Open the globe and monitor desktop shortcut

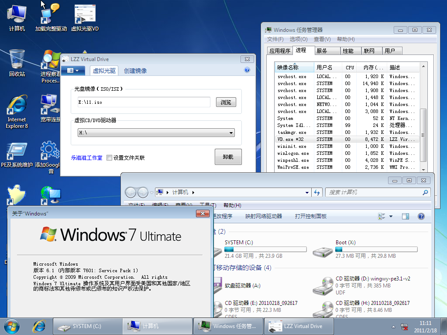[x=51, y=195]
